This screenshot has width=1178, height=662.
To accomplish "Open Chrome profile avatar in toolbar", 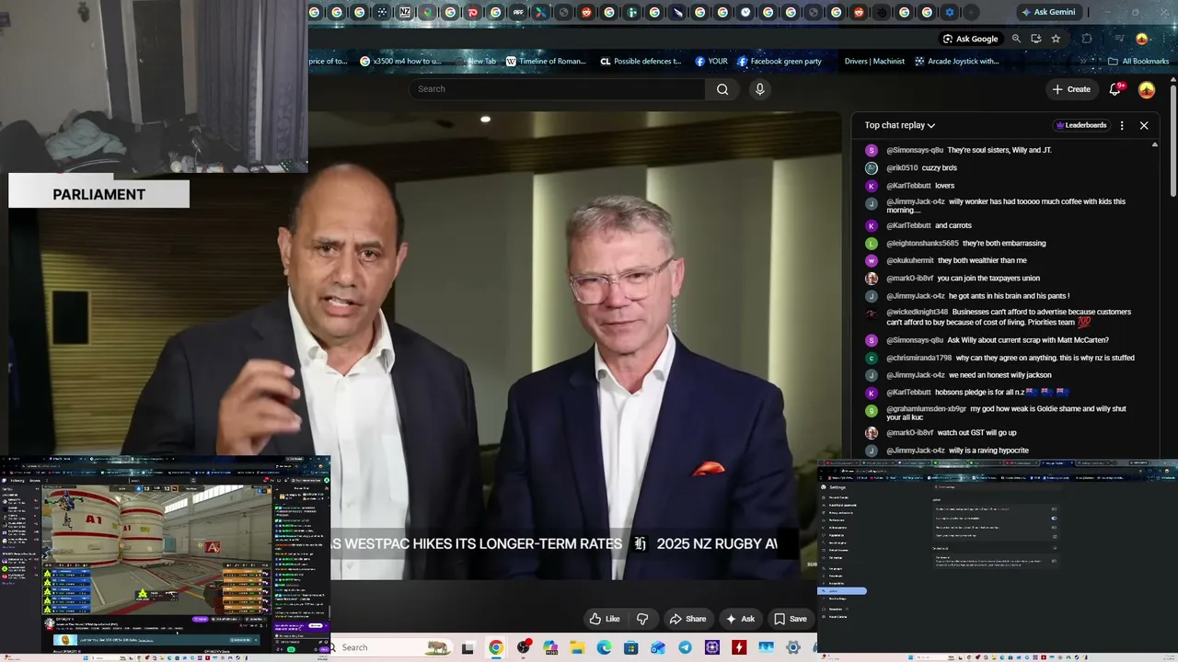I will point(1142,39).
